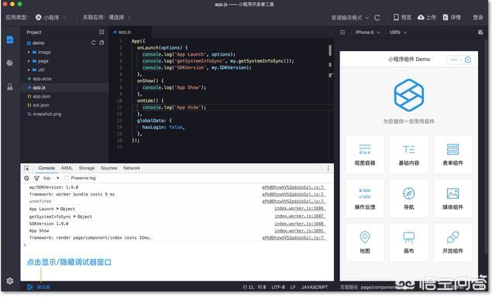This screenshot has width=496, height=300.
Task: Click the 上传 upload button
Action: coord(427,17)
